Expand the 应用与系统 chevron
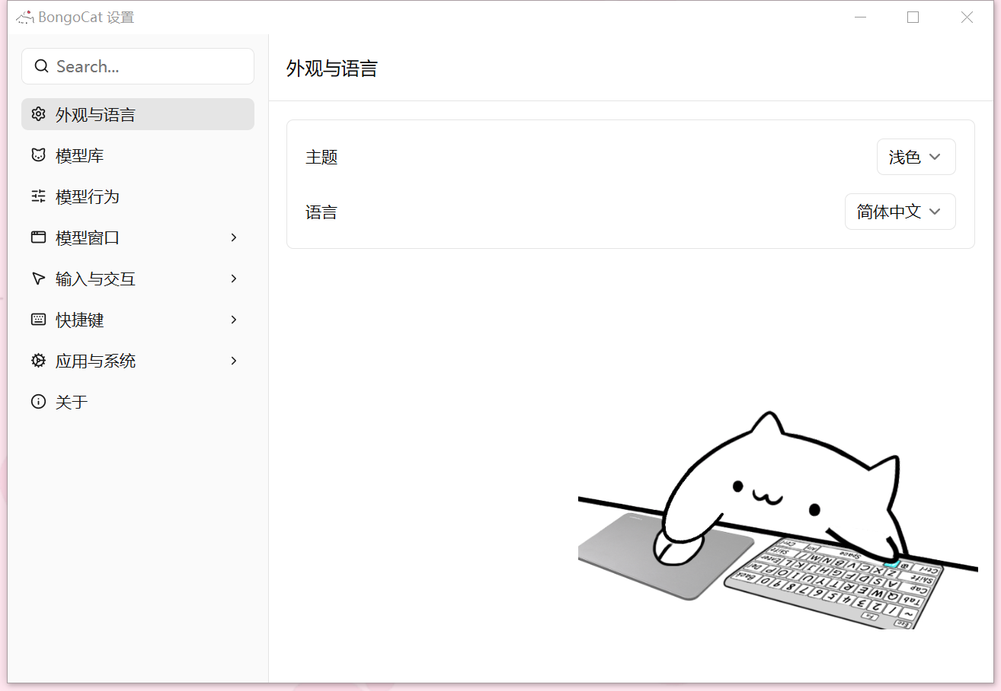 [234, 361]
